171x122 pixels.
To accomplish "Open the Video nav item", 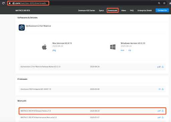I will pyautogui.click(x=124, y=11).
